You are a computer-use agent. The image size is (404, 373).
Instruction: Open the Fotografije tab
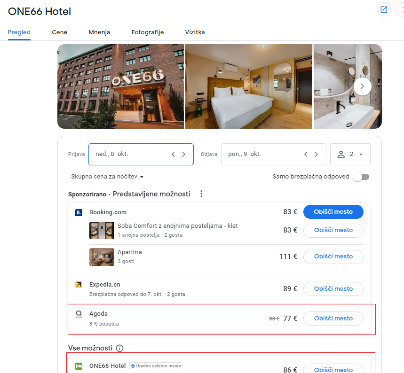[148, 32]
